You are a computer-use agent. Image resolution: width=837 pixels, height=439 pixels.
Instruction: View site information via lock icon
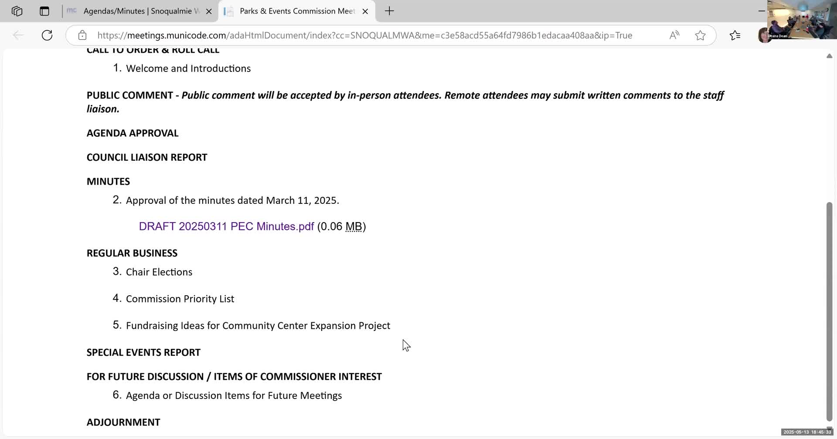point(82,35)
